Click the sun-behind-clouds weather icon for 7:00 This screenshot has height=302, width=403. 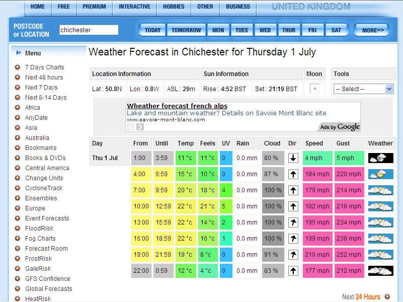tap(380, 190)
